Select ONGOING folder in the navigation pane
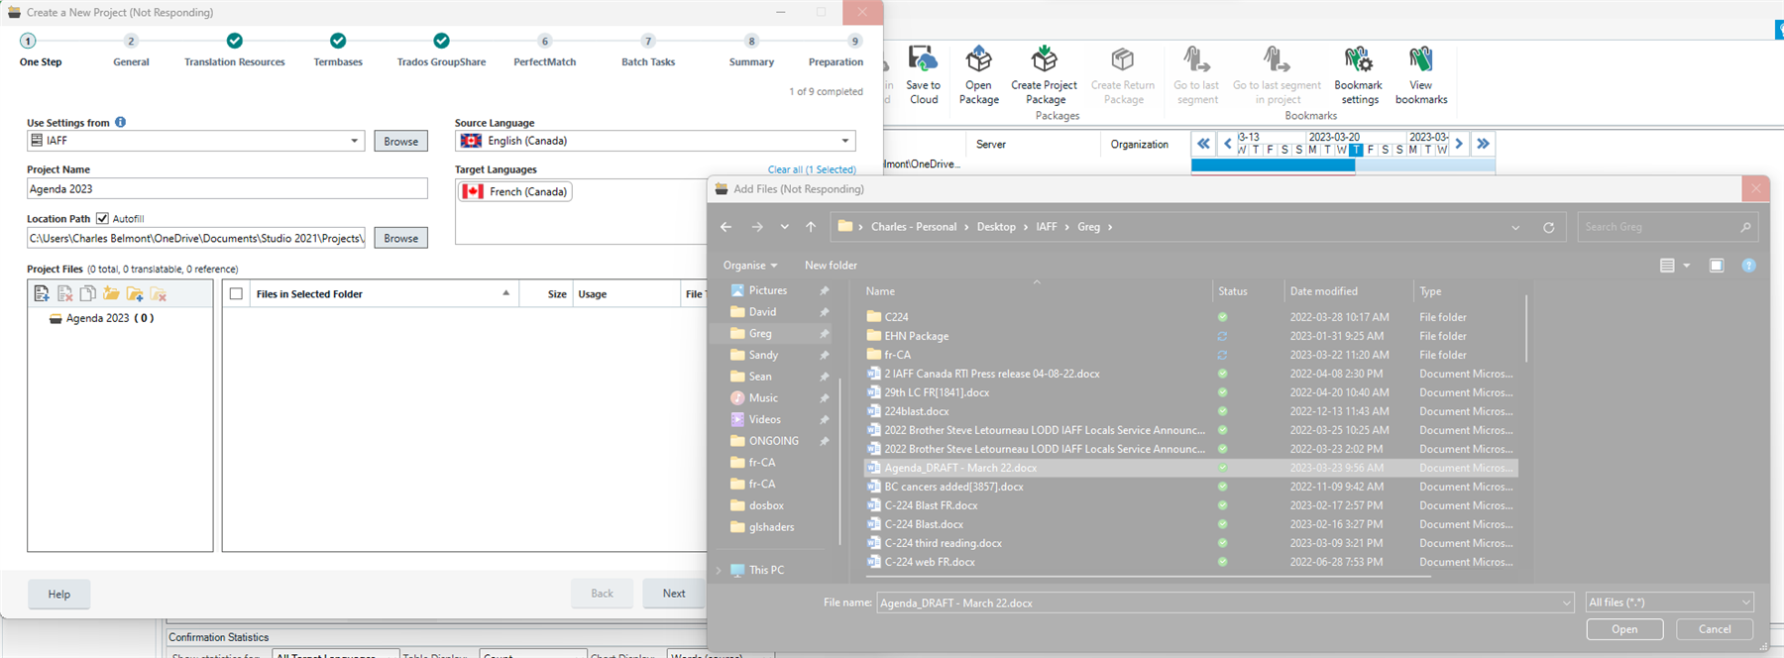 (773, 441)
